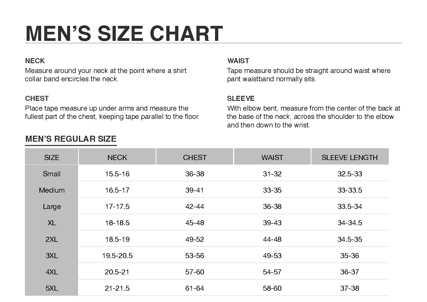Image resolution: width=427 pixels, height=302 pixels.
Task: Select the SIZE column header
Action: click(x=52, y=158)
